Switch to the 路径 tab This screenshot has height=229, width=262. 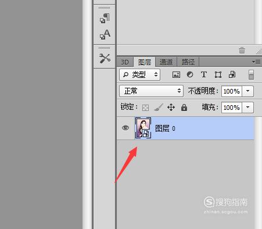188,62
